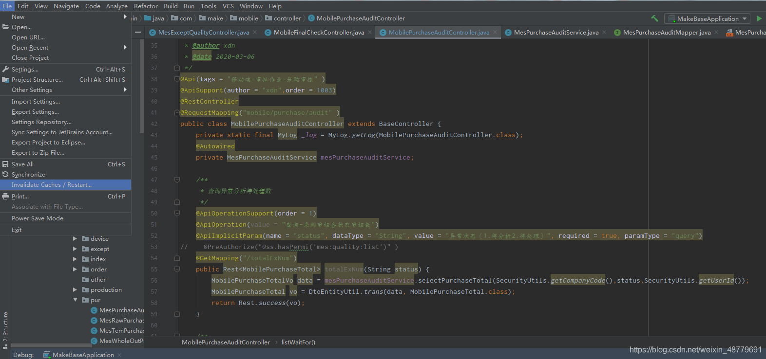Open the Refactor menu
Image resolution: width=766 pixels, height=359 pixels.
pyautogui.click(x=146, y=6)
